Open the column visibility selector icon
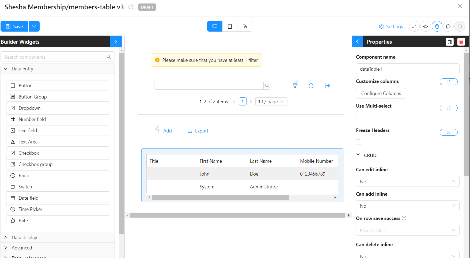Viewport: 470px width, 258px height. point(327,86)
